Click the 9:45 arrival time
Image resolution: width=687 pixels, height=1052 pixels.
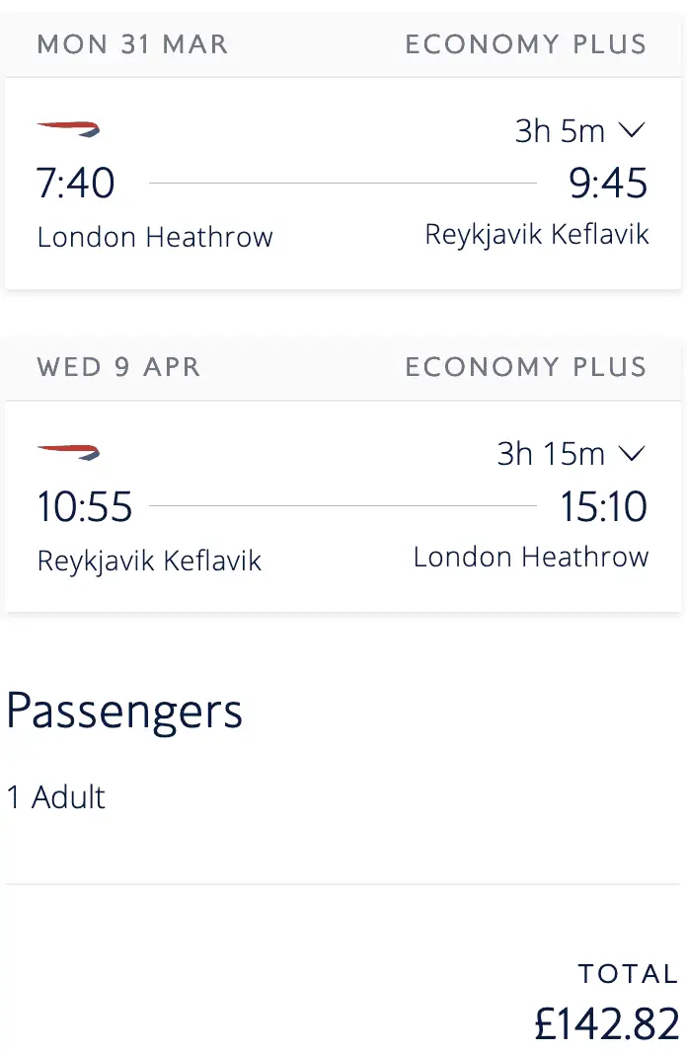608,184
